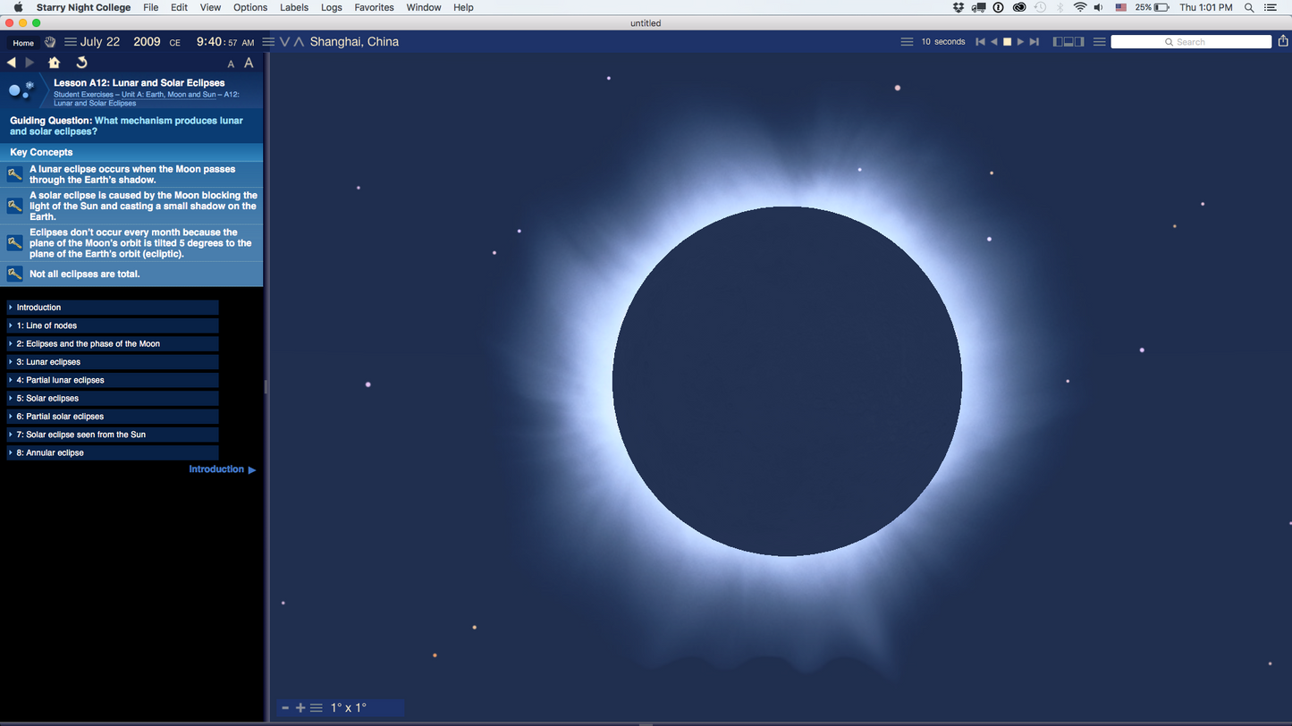1292x726 pixels.
Task: Open the Labels menu
Action: (294, 7)
